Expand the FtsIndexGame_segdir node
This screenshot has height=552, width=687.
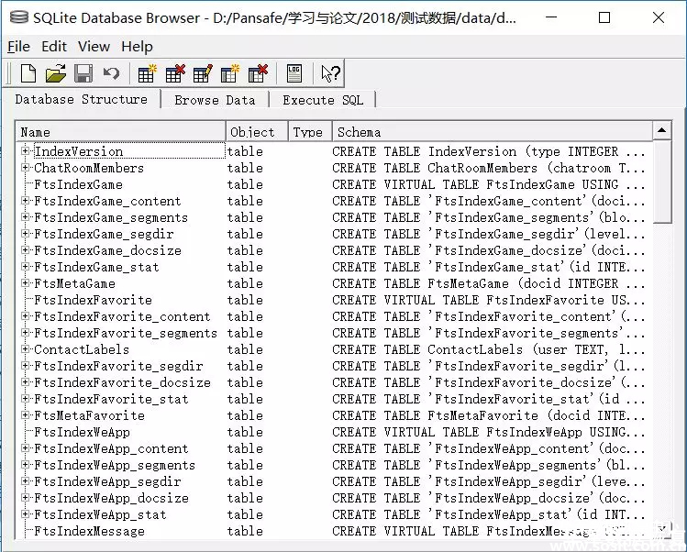coord(26,234)
